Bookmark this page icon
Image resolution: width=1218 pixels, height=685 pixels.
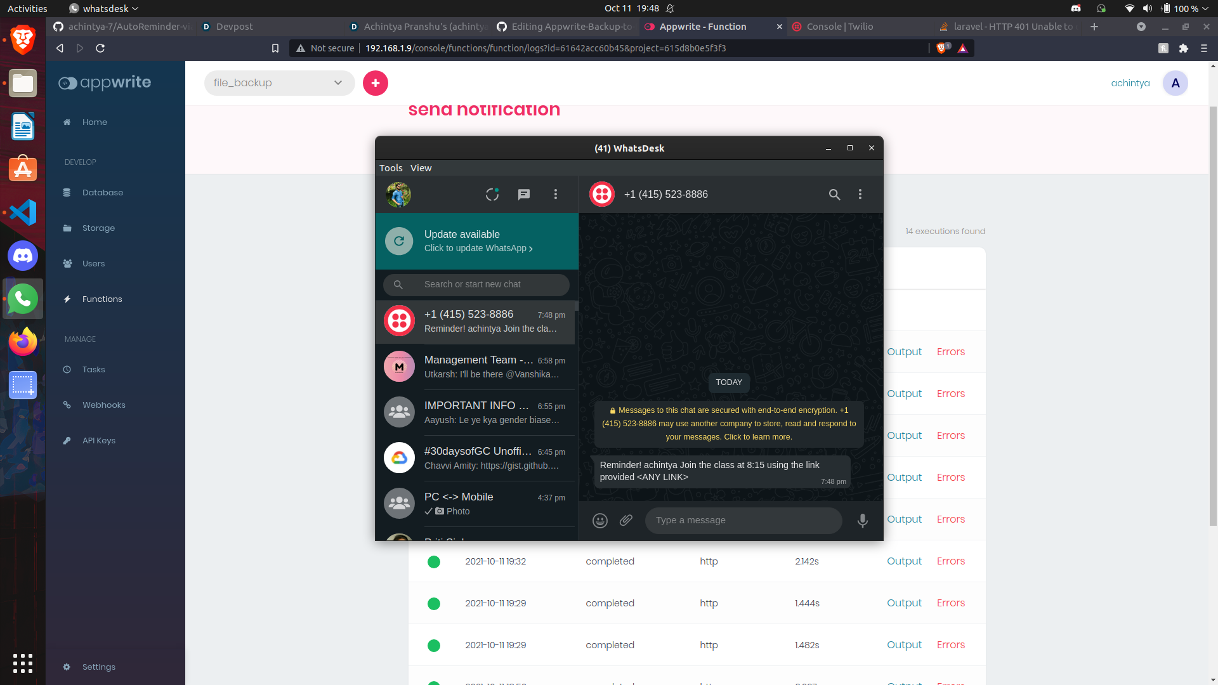(275, 48)
